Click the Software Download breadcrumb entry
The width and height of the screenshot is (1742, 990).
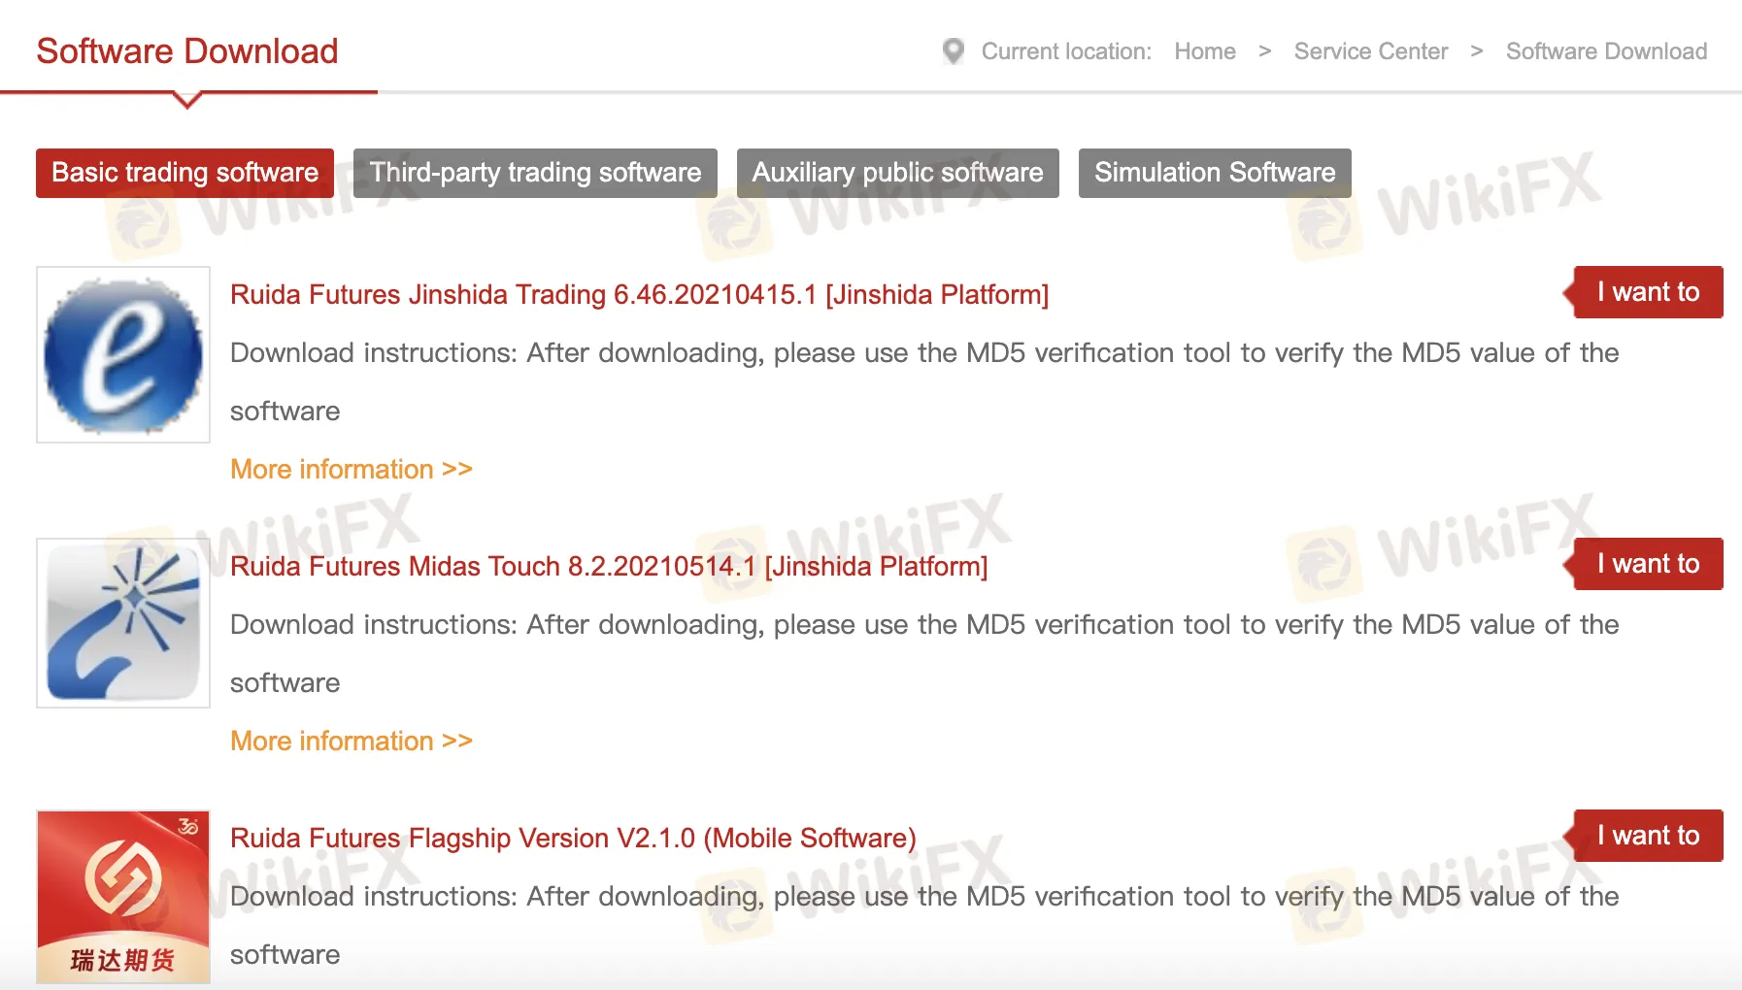click(x=1606, y=51)
